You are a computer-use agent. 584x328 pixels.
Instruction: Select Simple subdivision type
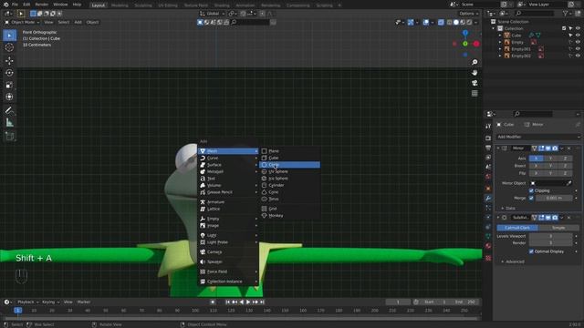558,228
